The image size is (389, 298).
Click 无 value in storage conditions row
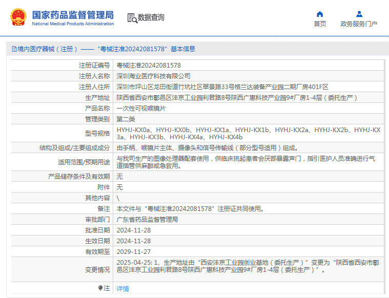click(119, 177)
